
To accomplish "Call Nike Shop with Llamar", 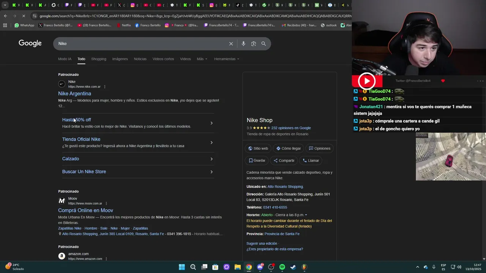I will click(311, 161).
